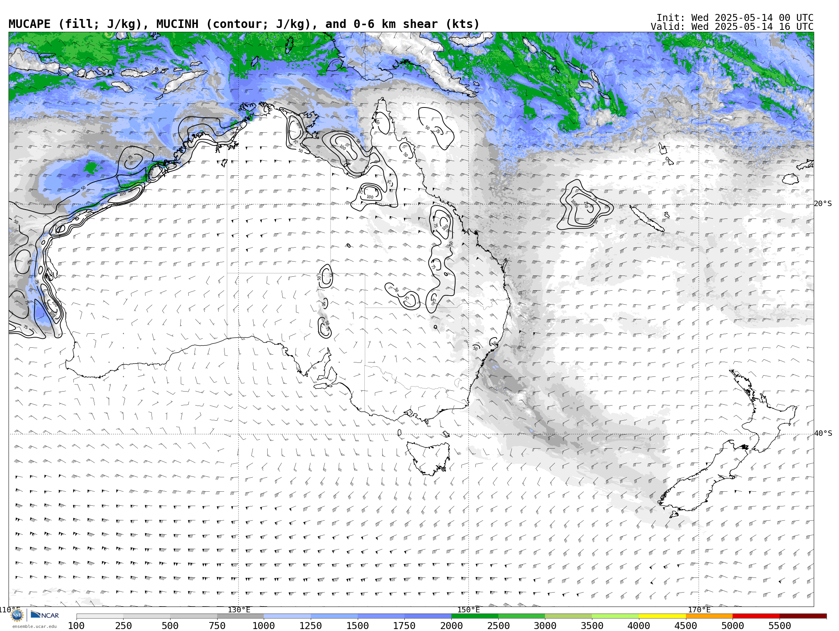Click the color bar tick label 2000
The image size is (839, 631).
point(451,626)
